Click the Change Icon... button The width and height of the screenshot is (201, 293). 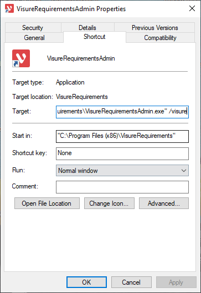coord(109,203)
